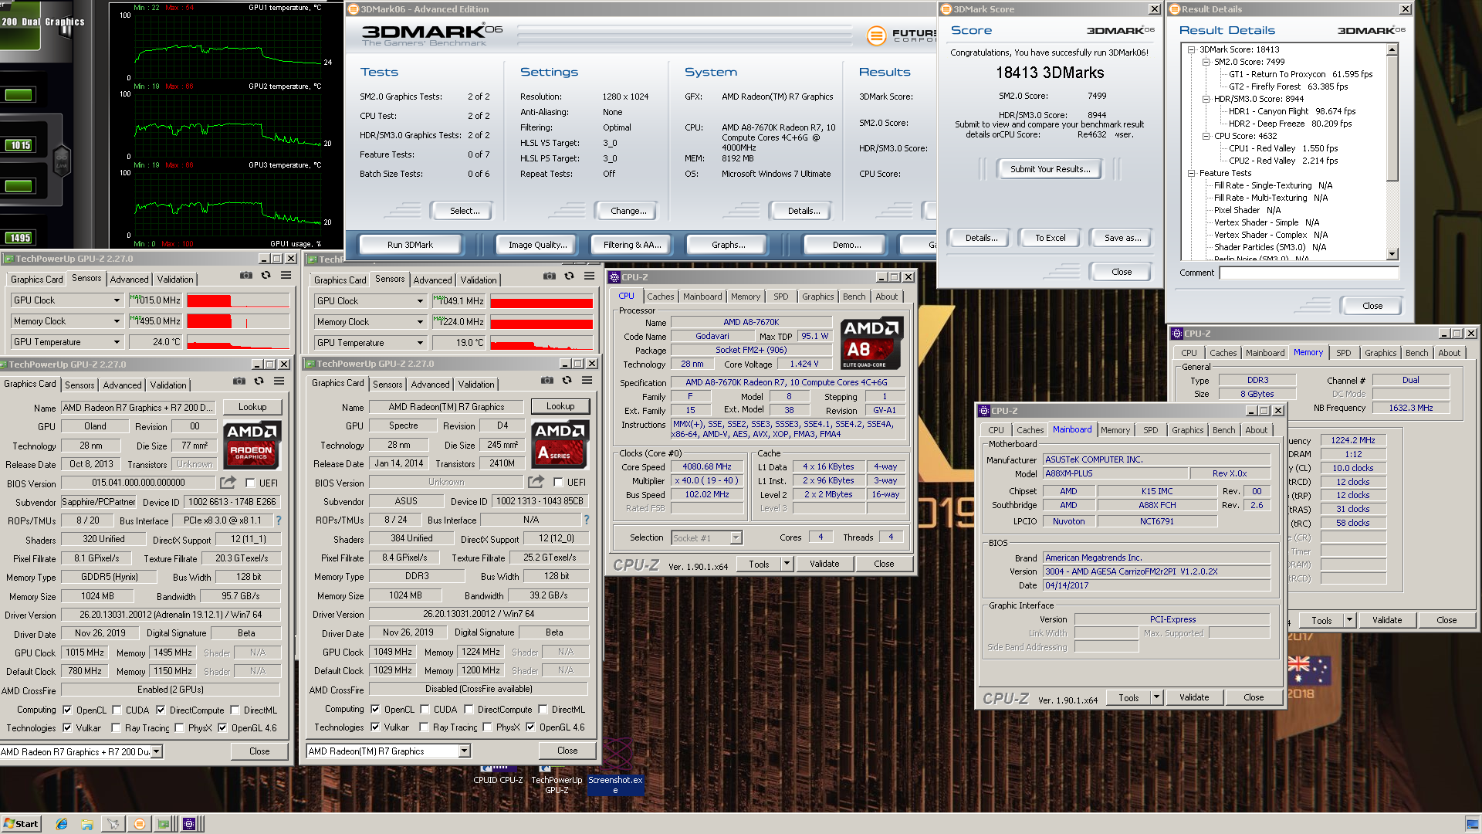Toggle UEFI checkbox in Oland GPU-Z window
The width and height of the screenshot is (1482, 834).
(250, 483)
